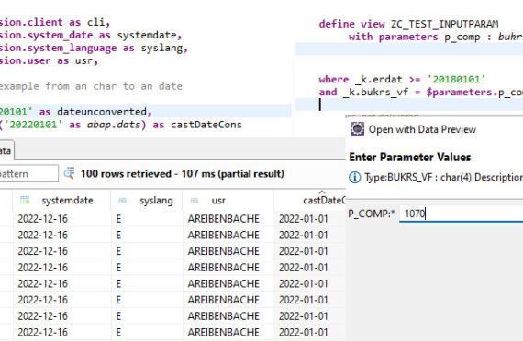The height and width of the screenshot is (341, 523).
Task: Click the 'as systemdate' code line
Action: click(91, 35)
